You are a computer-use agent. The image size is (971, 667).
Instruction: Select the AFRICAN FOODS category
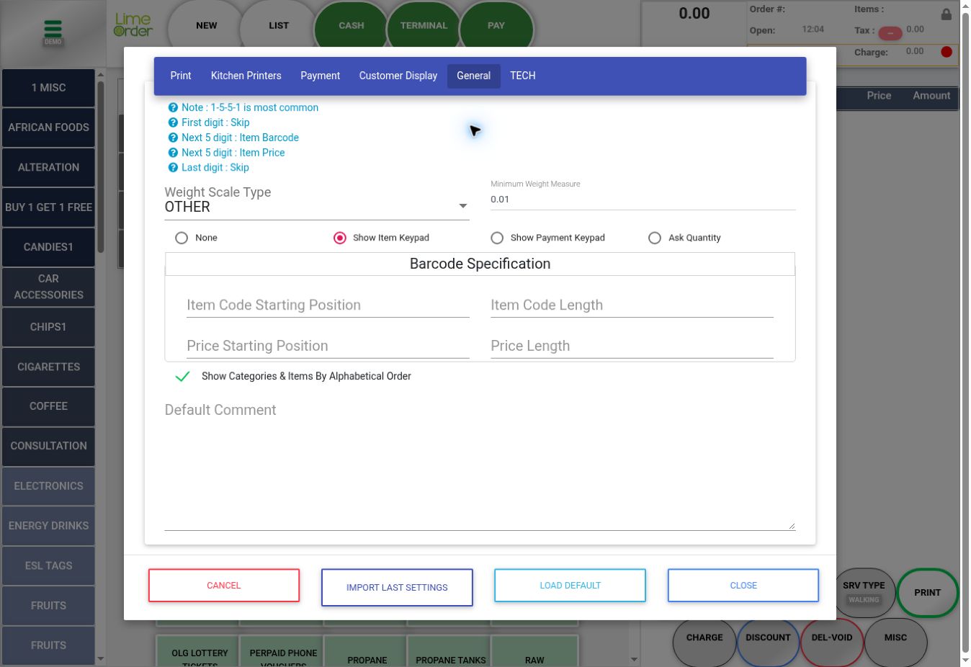coord(48,127)
